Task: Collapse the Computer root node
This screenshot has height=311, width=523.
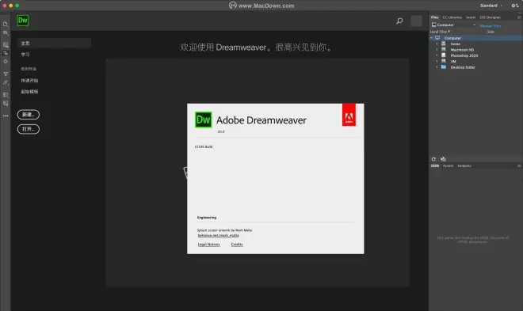Action: pyautogui.click(x=432, y=38)
